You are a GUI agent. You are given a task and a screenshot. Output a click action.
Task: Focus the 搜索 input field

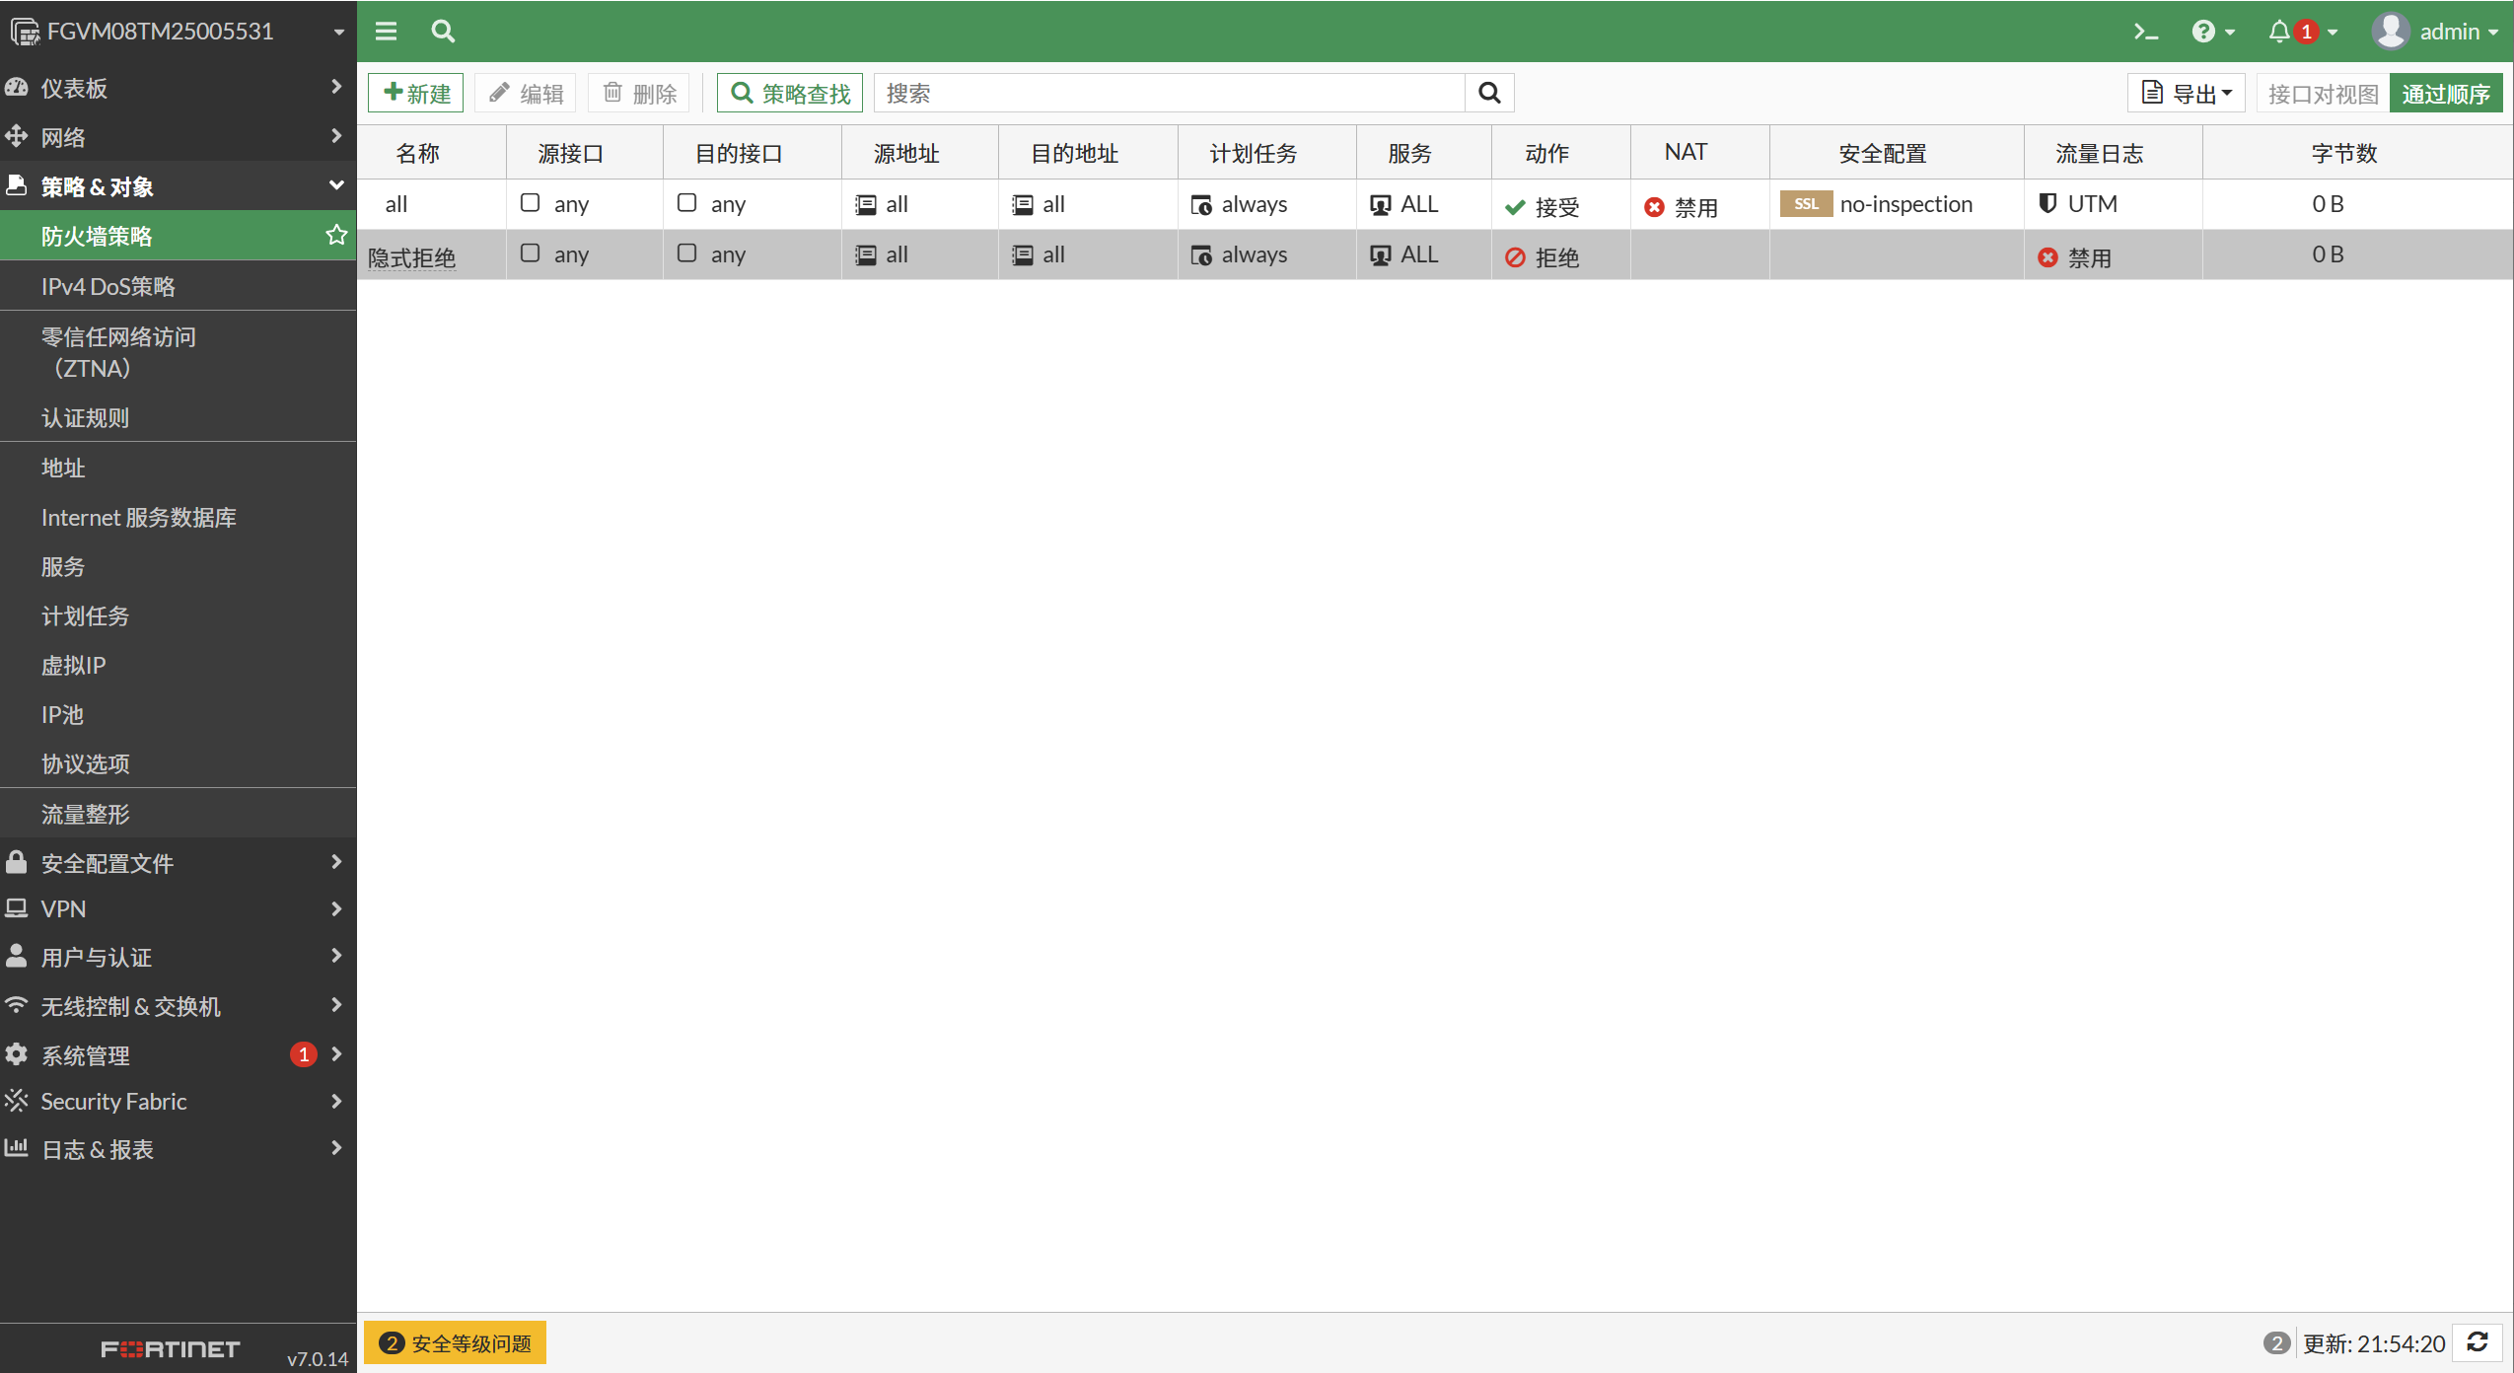pos(1169,93)
